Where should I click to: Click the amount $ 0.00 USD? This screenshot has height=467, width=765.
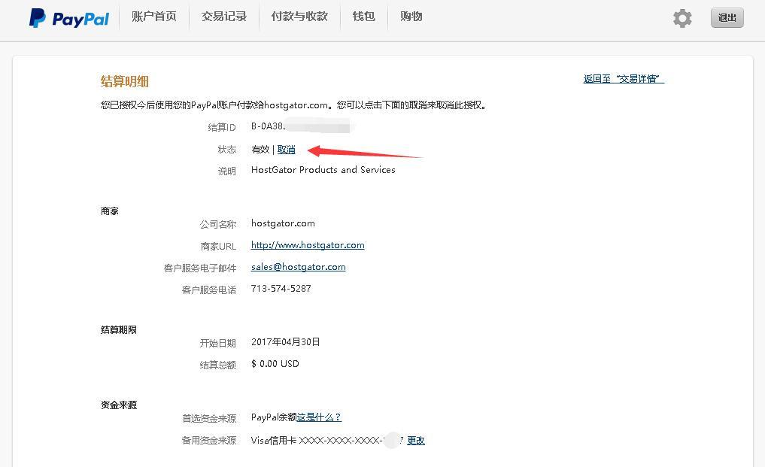point(275,363)
